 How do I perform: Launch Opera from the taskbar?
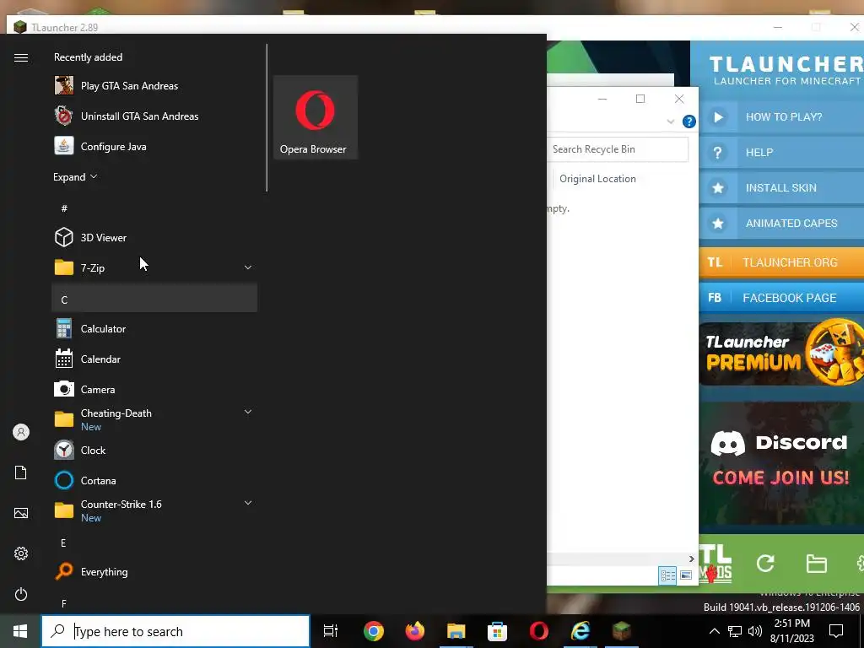coord(539,631)
